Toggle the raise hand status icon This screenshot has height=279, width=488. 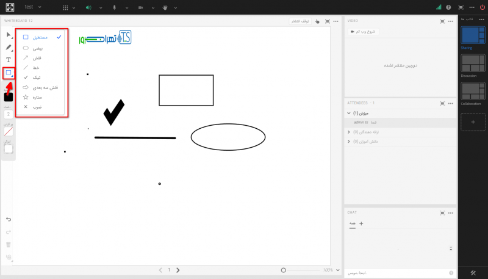tap(166, 7)
